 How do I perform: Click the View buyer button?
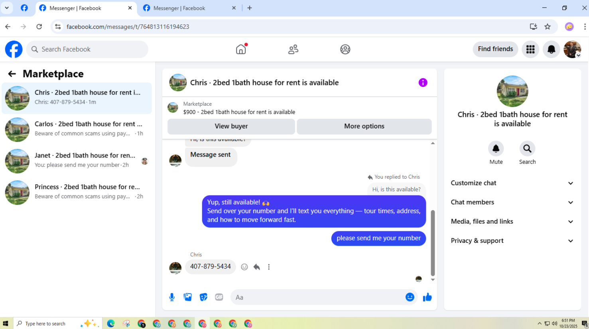tap(231, 126)
